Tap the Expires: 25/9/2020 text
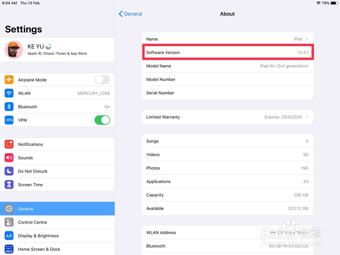 click(283, 117)
